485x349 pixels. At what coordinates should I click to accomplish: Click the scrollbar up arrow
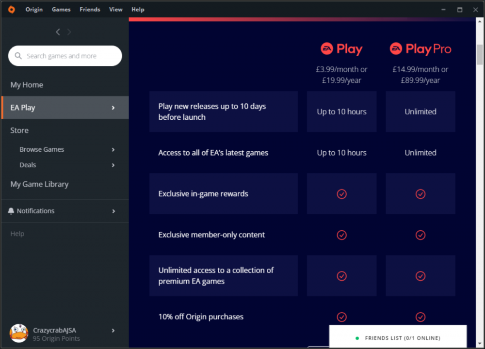(480, 22)
